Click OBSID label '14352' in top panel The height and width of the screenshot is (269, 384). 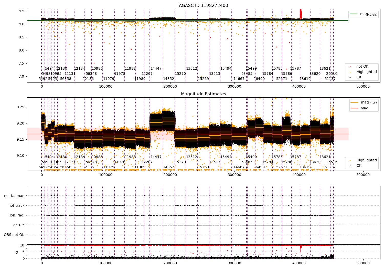168,79
